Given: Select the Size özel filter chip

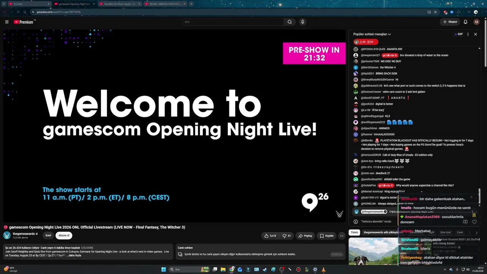Looking at the screenshot, I should [x=445, y=233].
